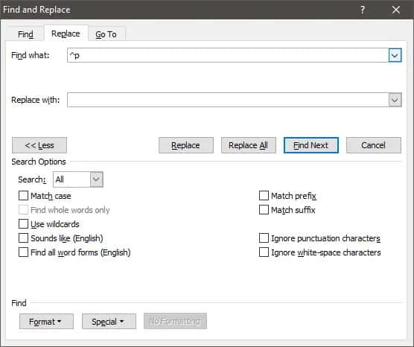Open the Search direction dropdown
The height and width of the screenshot is (347, 414).
pyautogui.click(x=96, y=179)
